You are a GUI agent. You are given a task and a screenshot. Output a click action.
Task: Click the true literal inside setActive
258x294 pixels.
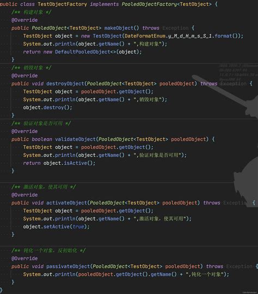[x=78, y=227]
